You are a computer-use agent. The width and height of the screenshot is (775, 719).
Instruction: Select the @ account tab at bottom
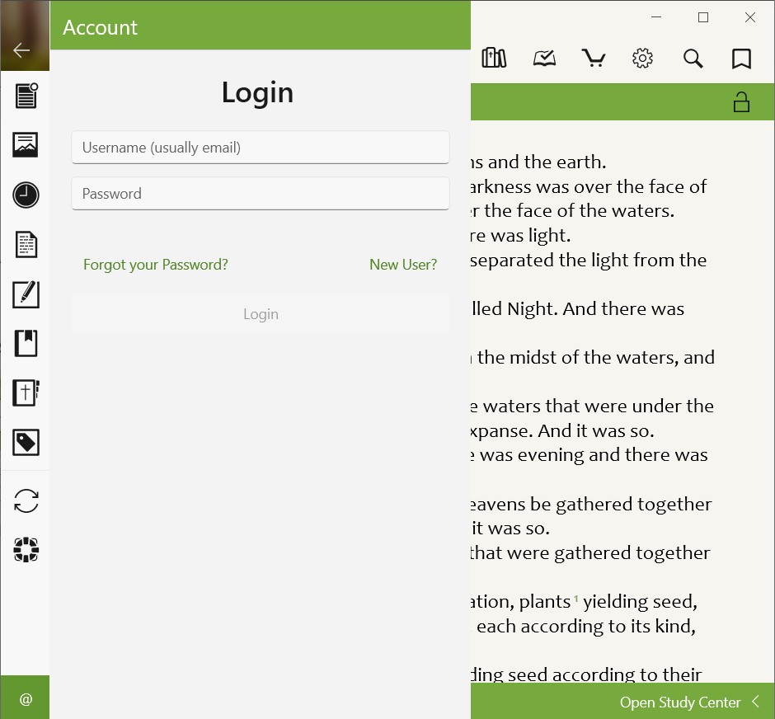point(26,699)
